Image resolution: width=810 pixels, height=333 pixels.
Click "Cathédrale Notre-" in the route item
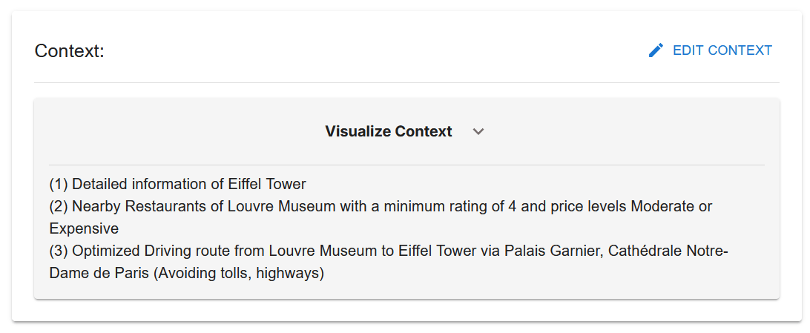pos(668,251)
